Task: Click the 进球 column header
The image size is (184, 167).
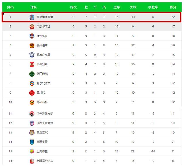Action: click(x=117, y=7)
